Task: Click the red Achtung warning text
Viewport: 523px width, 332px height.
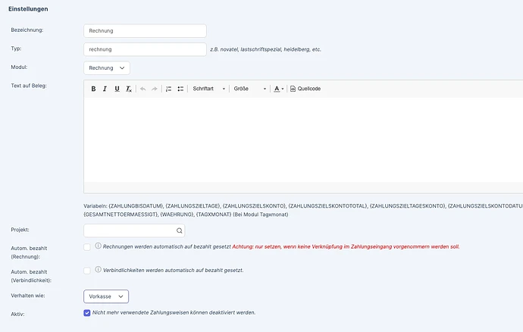Action: (x=346, y=247)
